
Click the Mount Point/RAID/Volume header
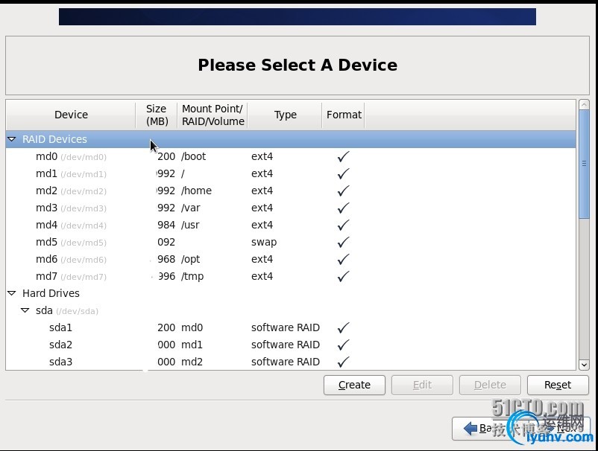(212, 115)
